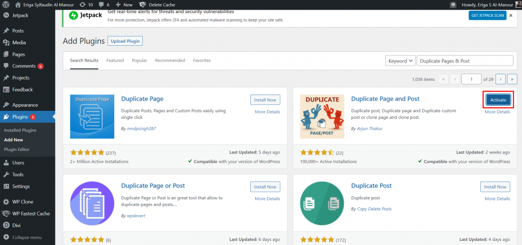The width and height of the screenshot is (522, 245).
Task: Install the Duplicate Page plugin
Action: [265, 100]
